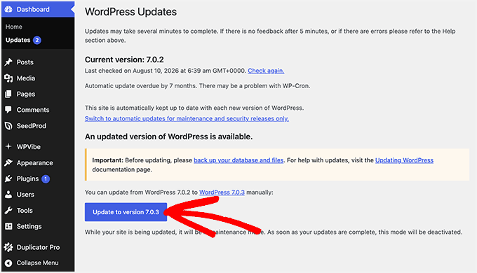The height and width of the screenshot is (273, 477).
Task: Click the Updates count badge 2
Action: 37,40
